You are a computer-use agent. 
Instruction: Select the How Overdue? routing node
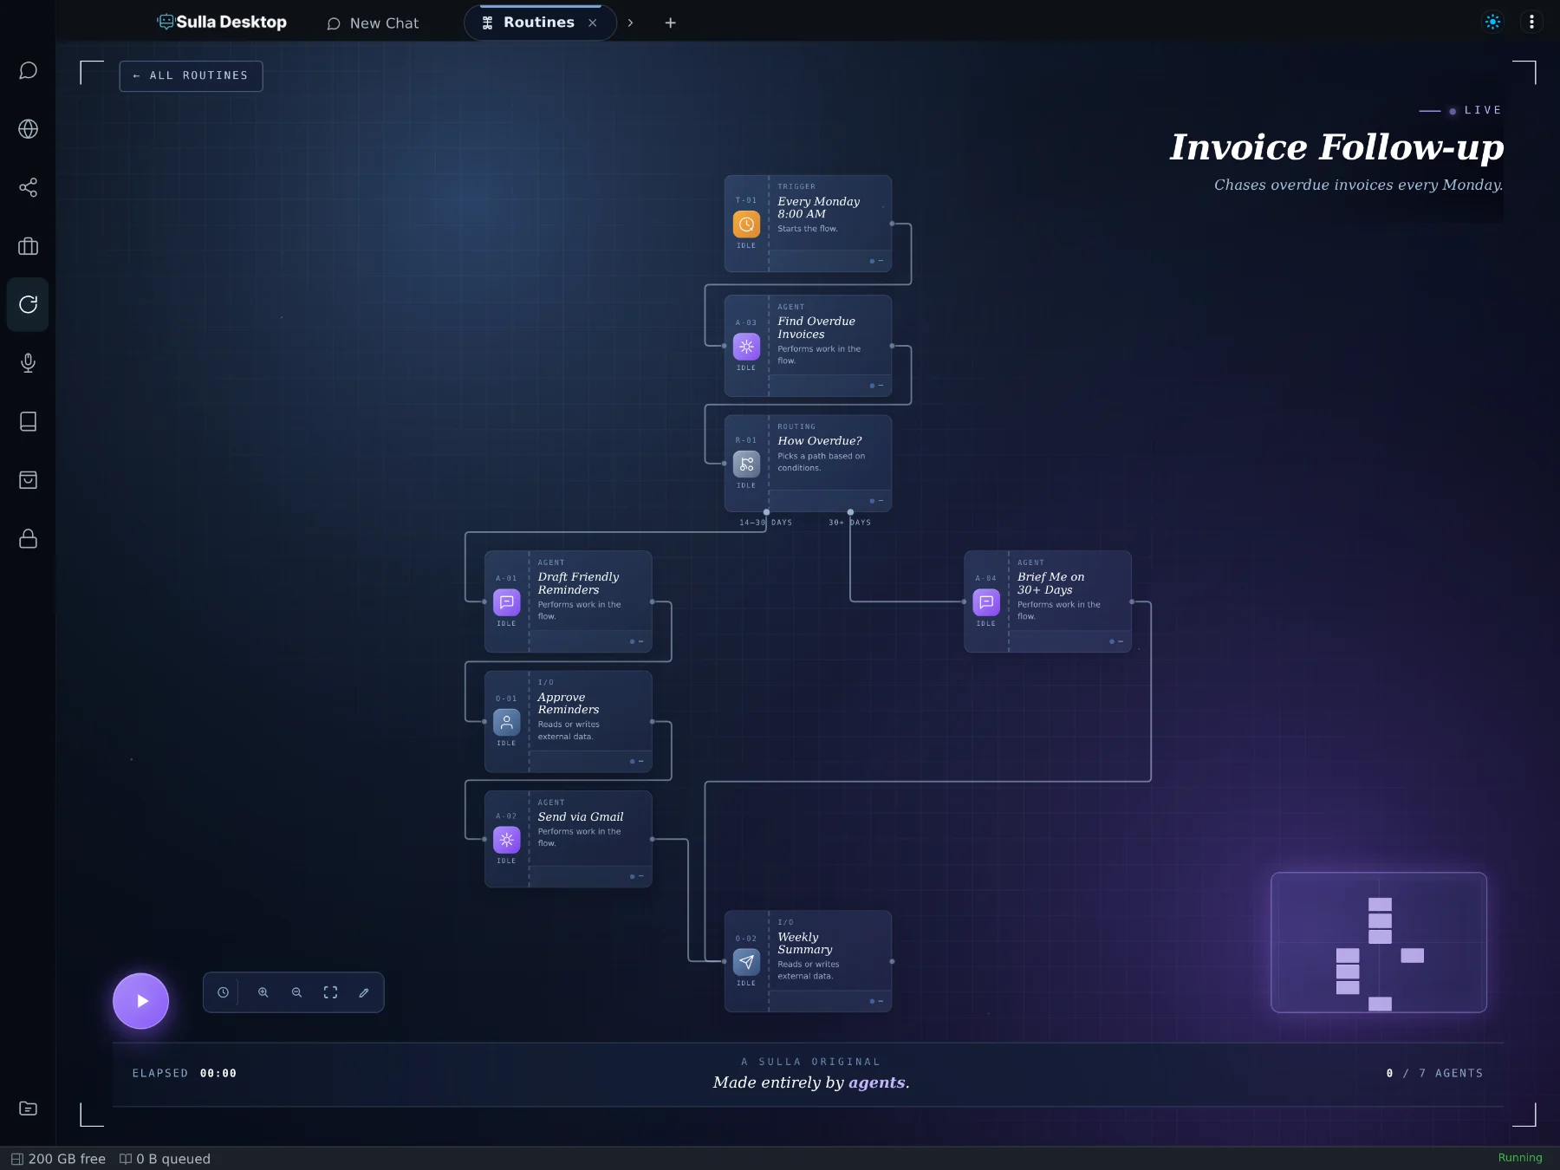[808, 463]
